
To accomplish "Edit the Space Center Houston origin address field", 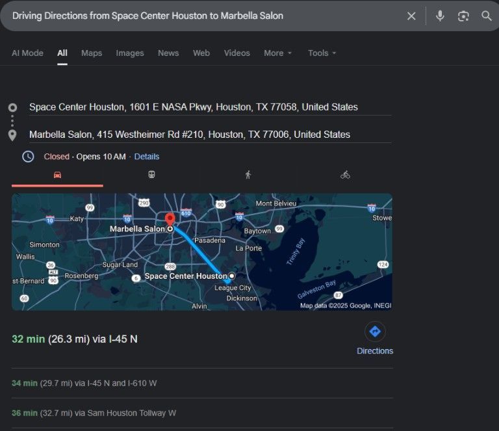I will (x=210, y=107).
